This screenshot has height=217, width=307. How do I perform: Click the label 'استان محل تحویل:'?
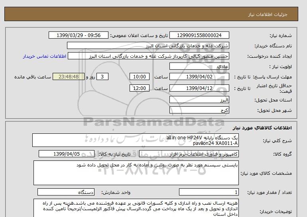click(273, 100)
